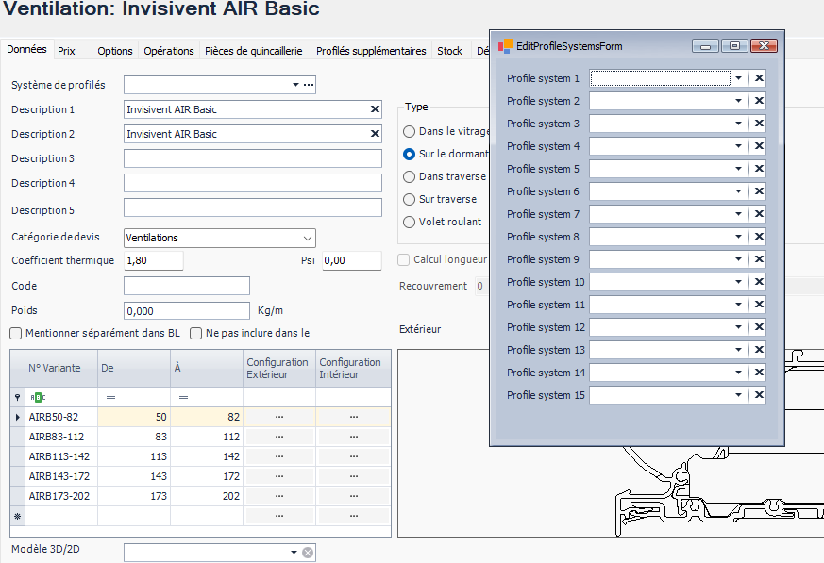Screen dimensions: 824x563
Task: Clear the Profile system 2 field
Action: (759, 101)
